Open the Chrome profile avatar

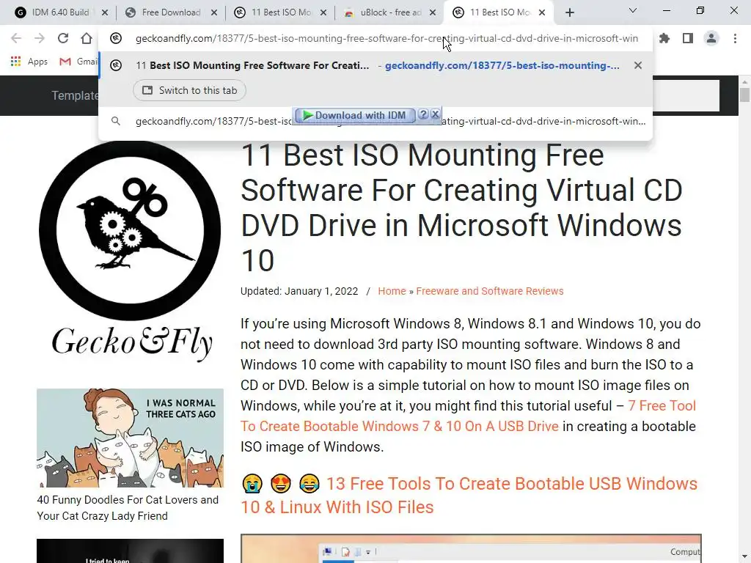(711, 38)
